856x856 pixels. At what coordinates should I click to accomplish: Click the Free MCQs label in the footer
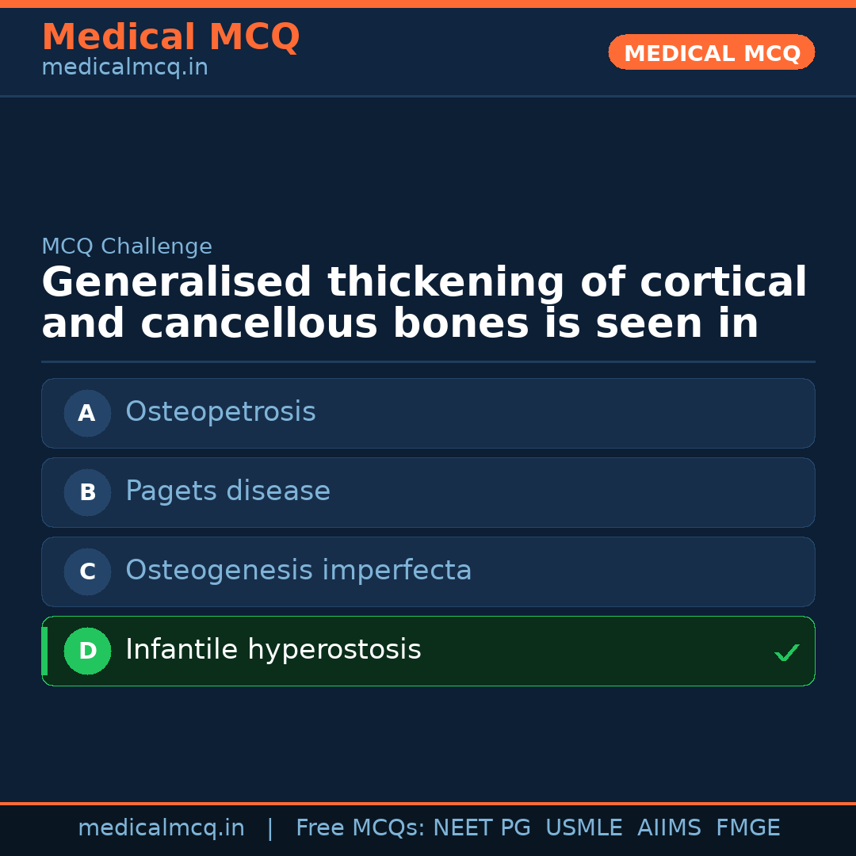pos(361,828)
